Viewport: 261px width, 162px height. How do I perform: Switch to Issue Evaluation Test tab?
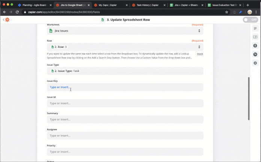[224, 5]
